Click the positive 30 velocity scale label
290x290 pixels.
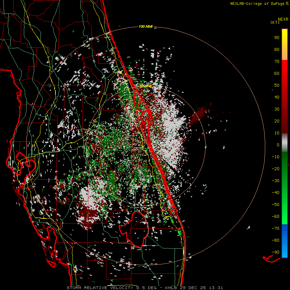277,109
